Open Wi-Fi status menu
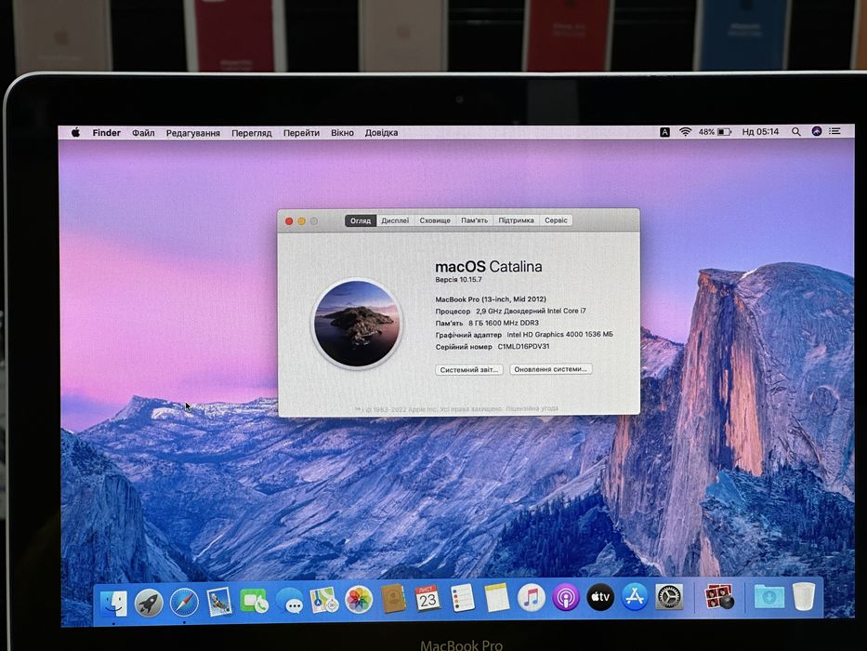This screenshot has width=867, height=651. 685,132
